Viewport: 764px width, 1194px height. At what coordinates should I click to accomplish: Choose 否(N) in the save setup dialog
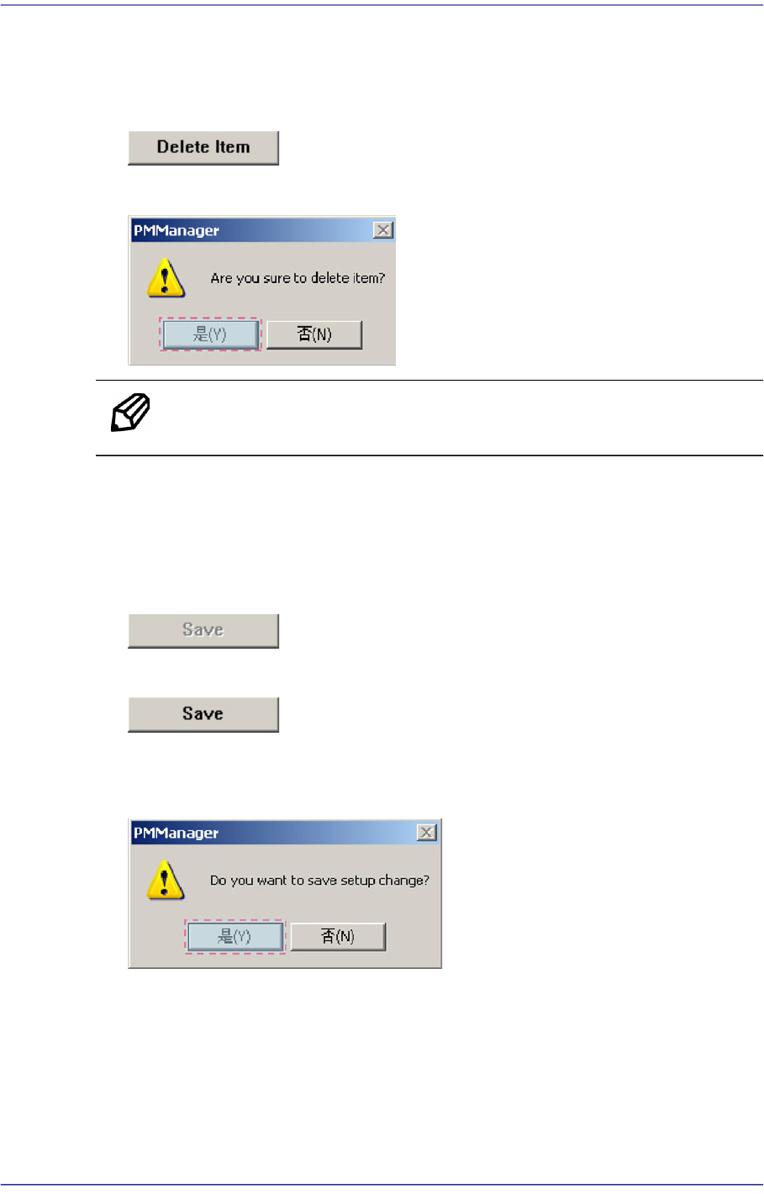point(338,937)
